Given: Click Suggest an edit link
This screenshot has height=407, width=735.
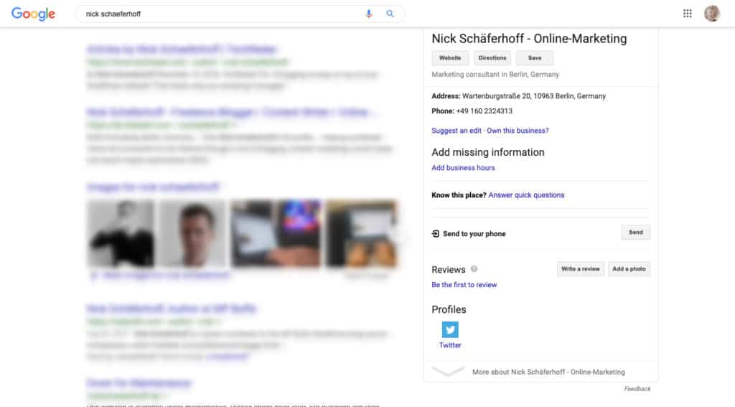Looking at the screenshot, I should click(x=457, y=131).
